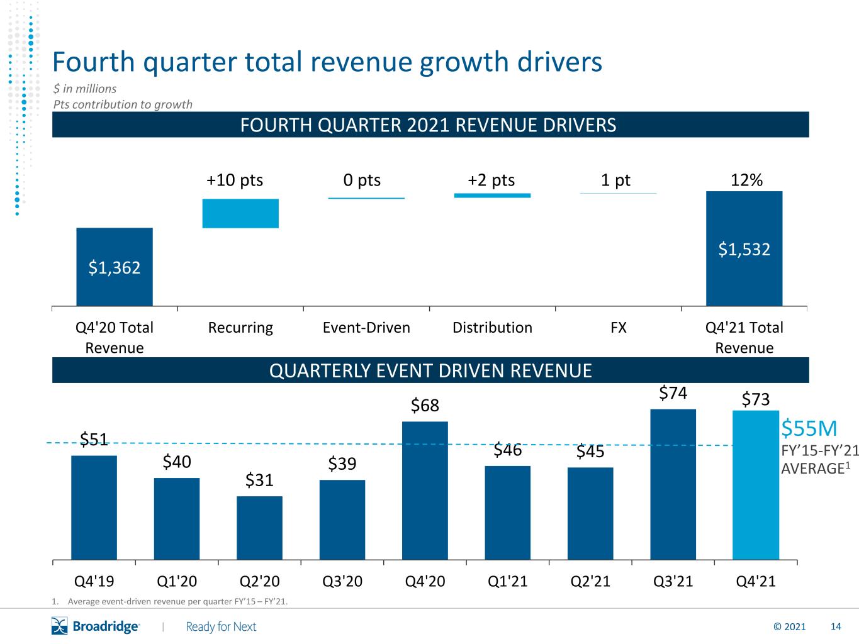Click the Q1'21 $46 bar
Screen dimensions: 859x644
click(x=507, y=513)
